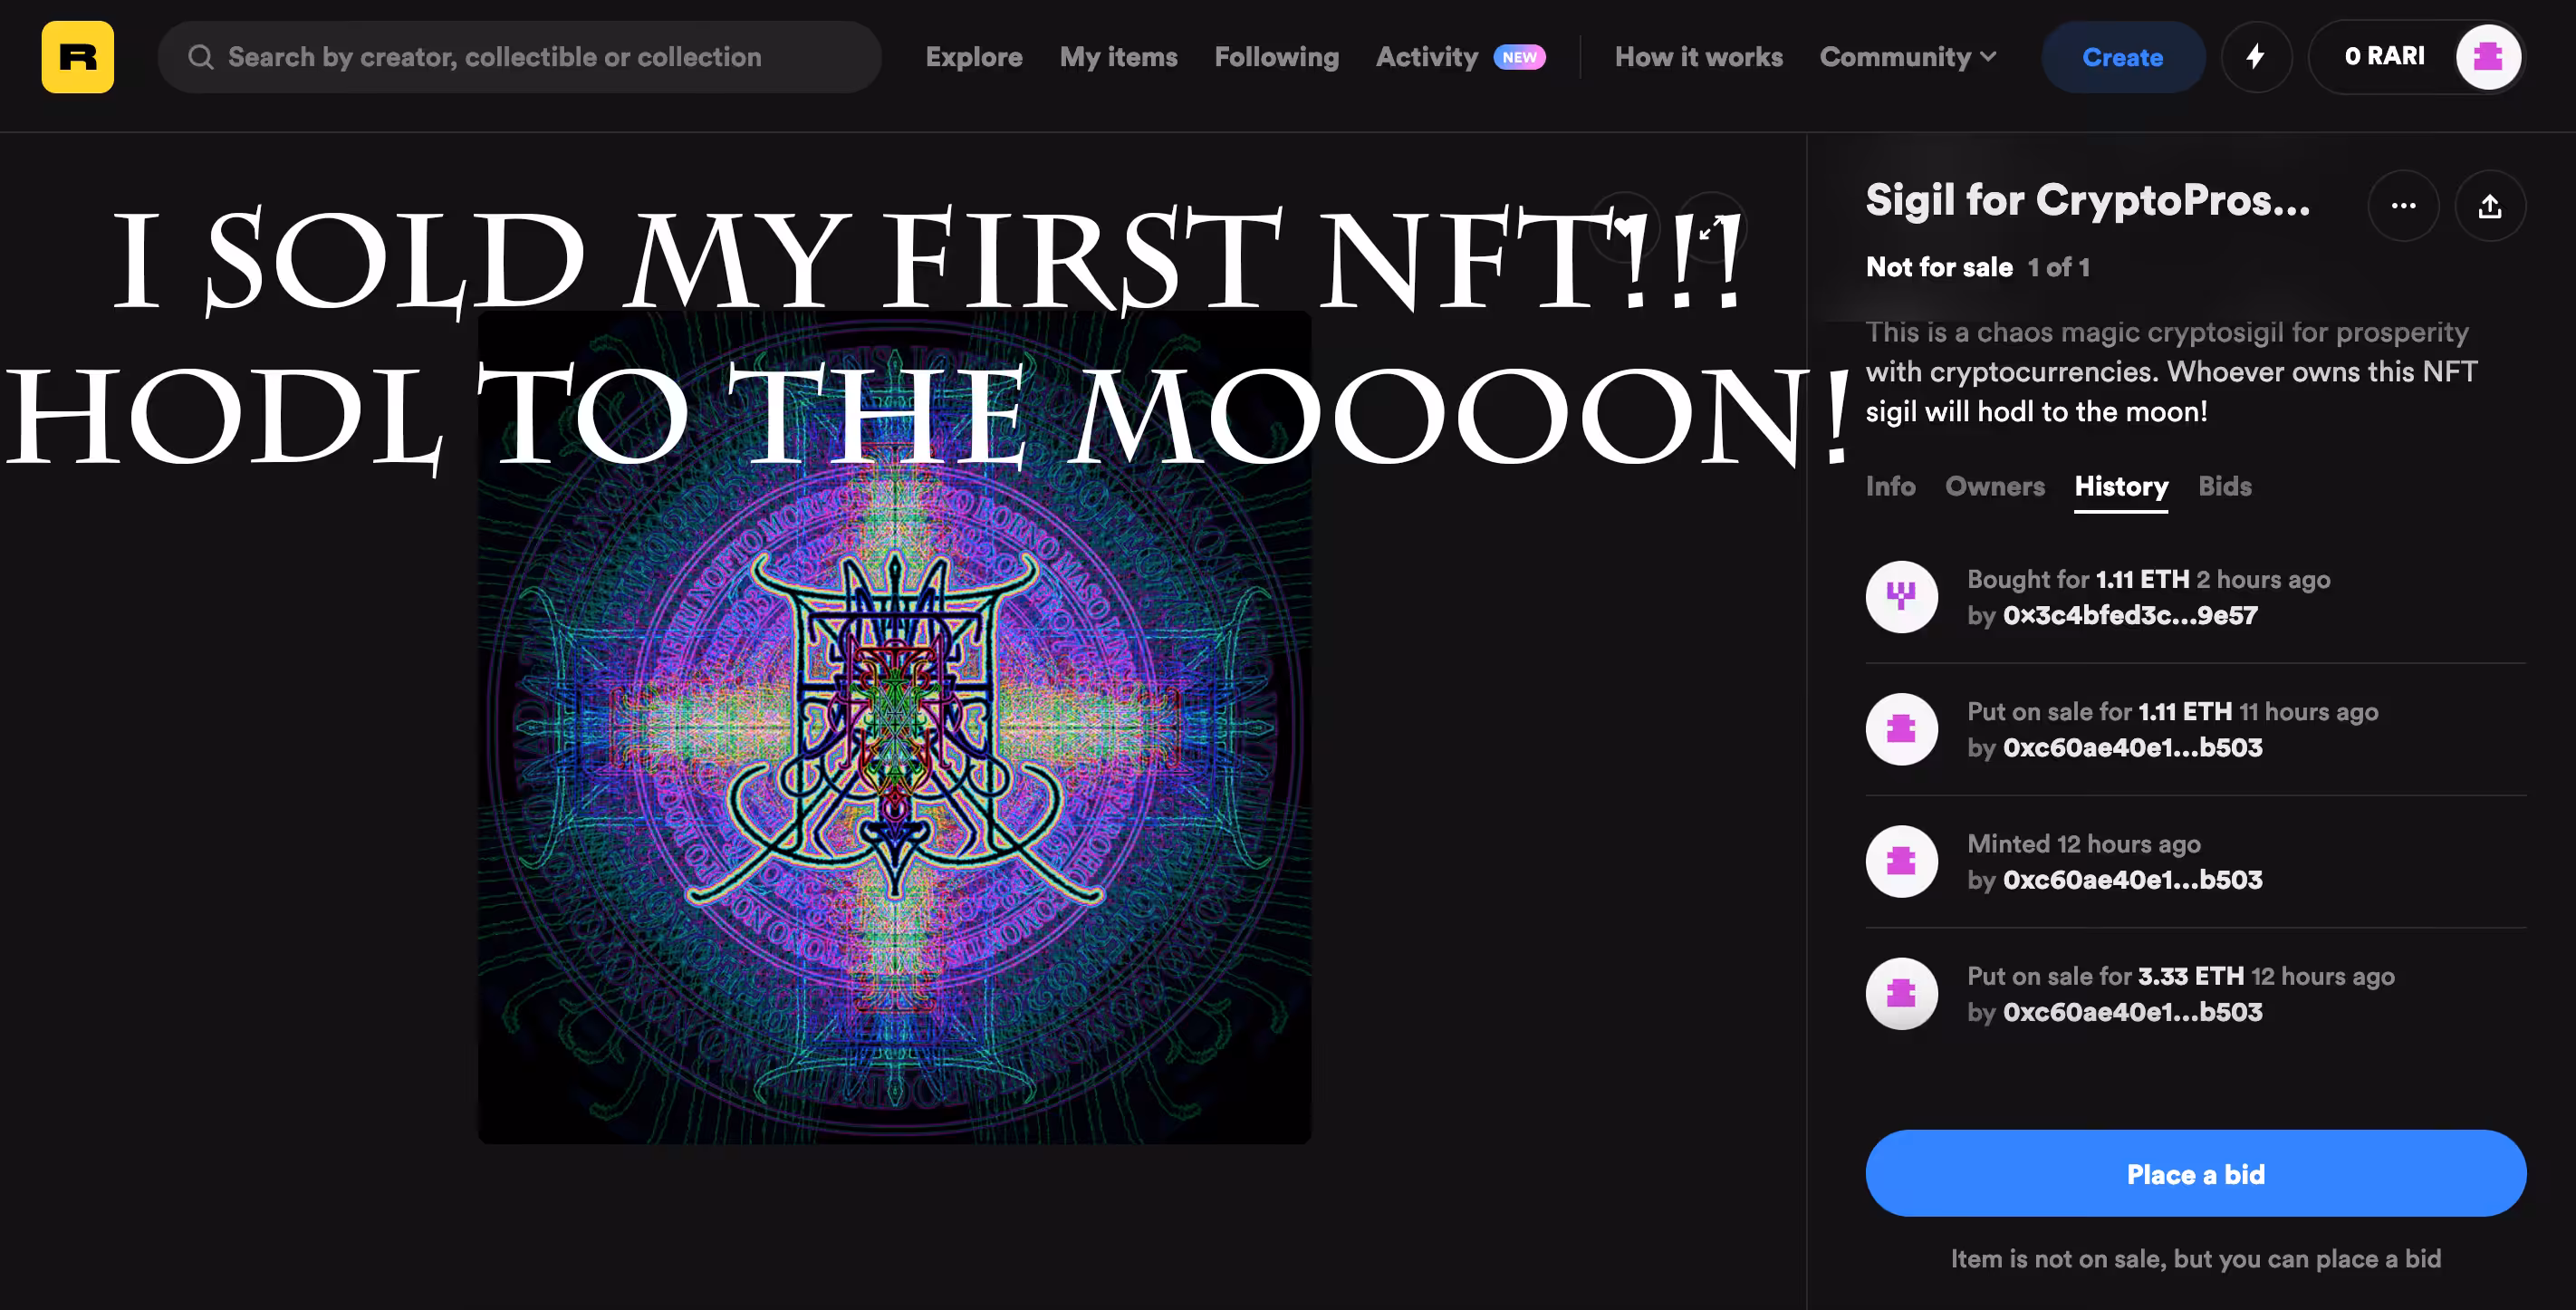Click the NEW badge beside Activity
This screenshot has width=2576, height=1310.
coord(1519,57)
